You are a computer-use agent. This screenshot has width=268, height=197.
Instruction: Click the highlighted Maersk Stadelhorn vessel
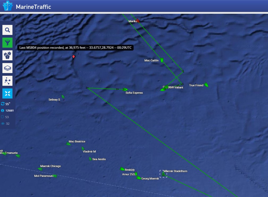coord(163,174)
